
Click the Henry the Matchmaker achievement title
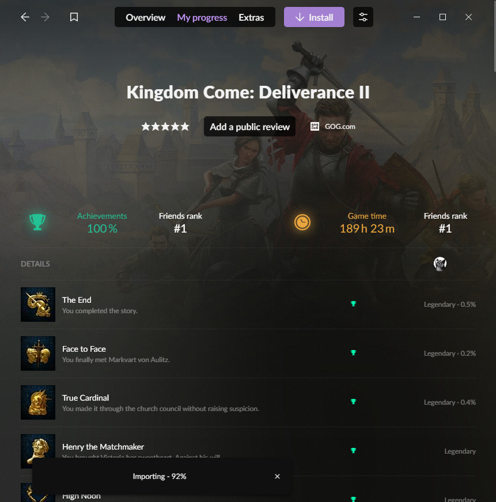tap(103, 447)
